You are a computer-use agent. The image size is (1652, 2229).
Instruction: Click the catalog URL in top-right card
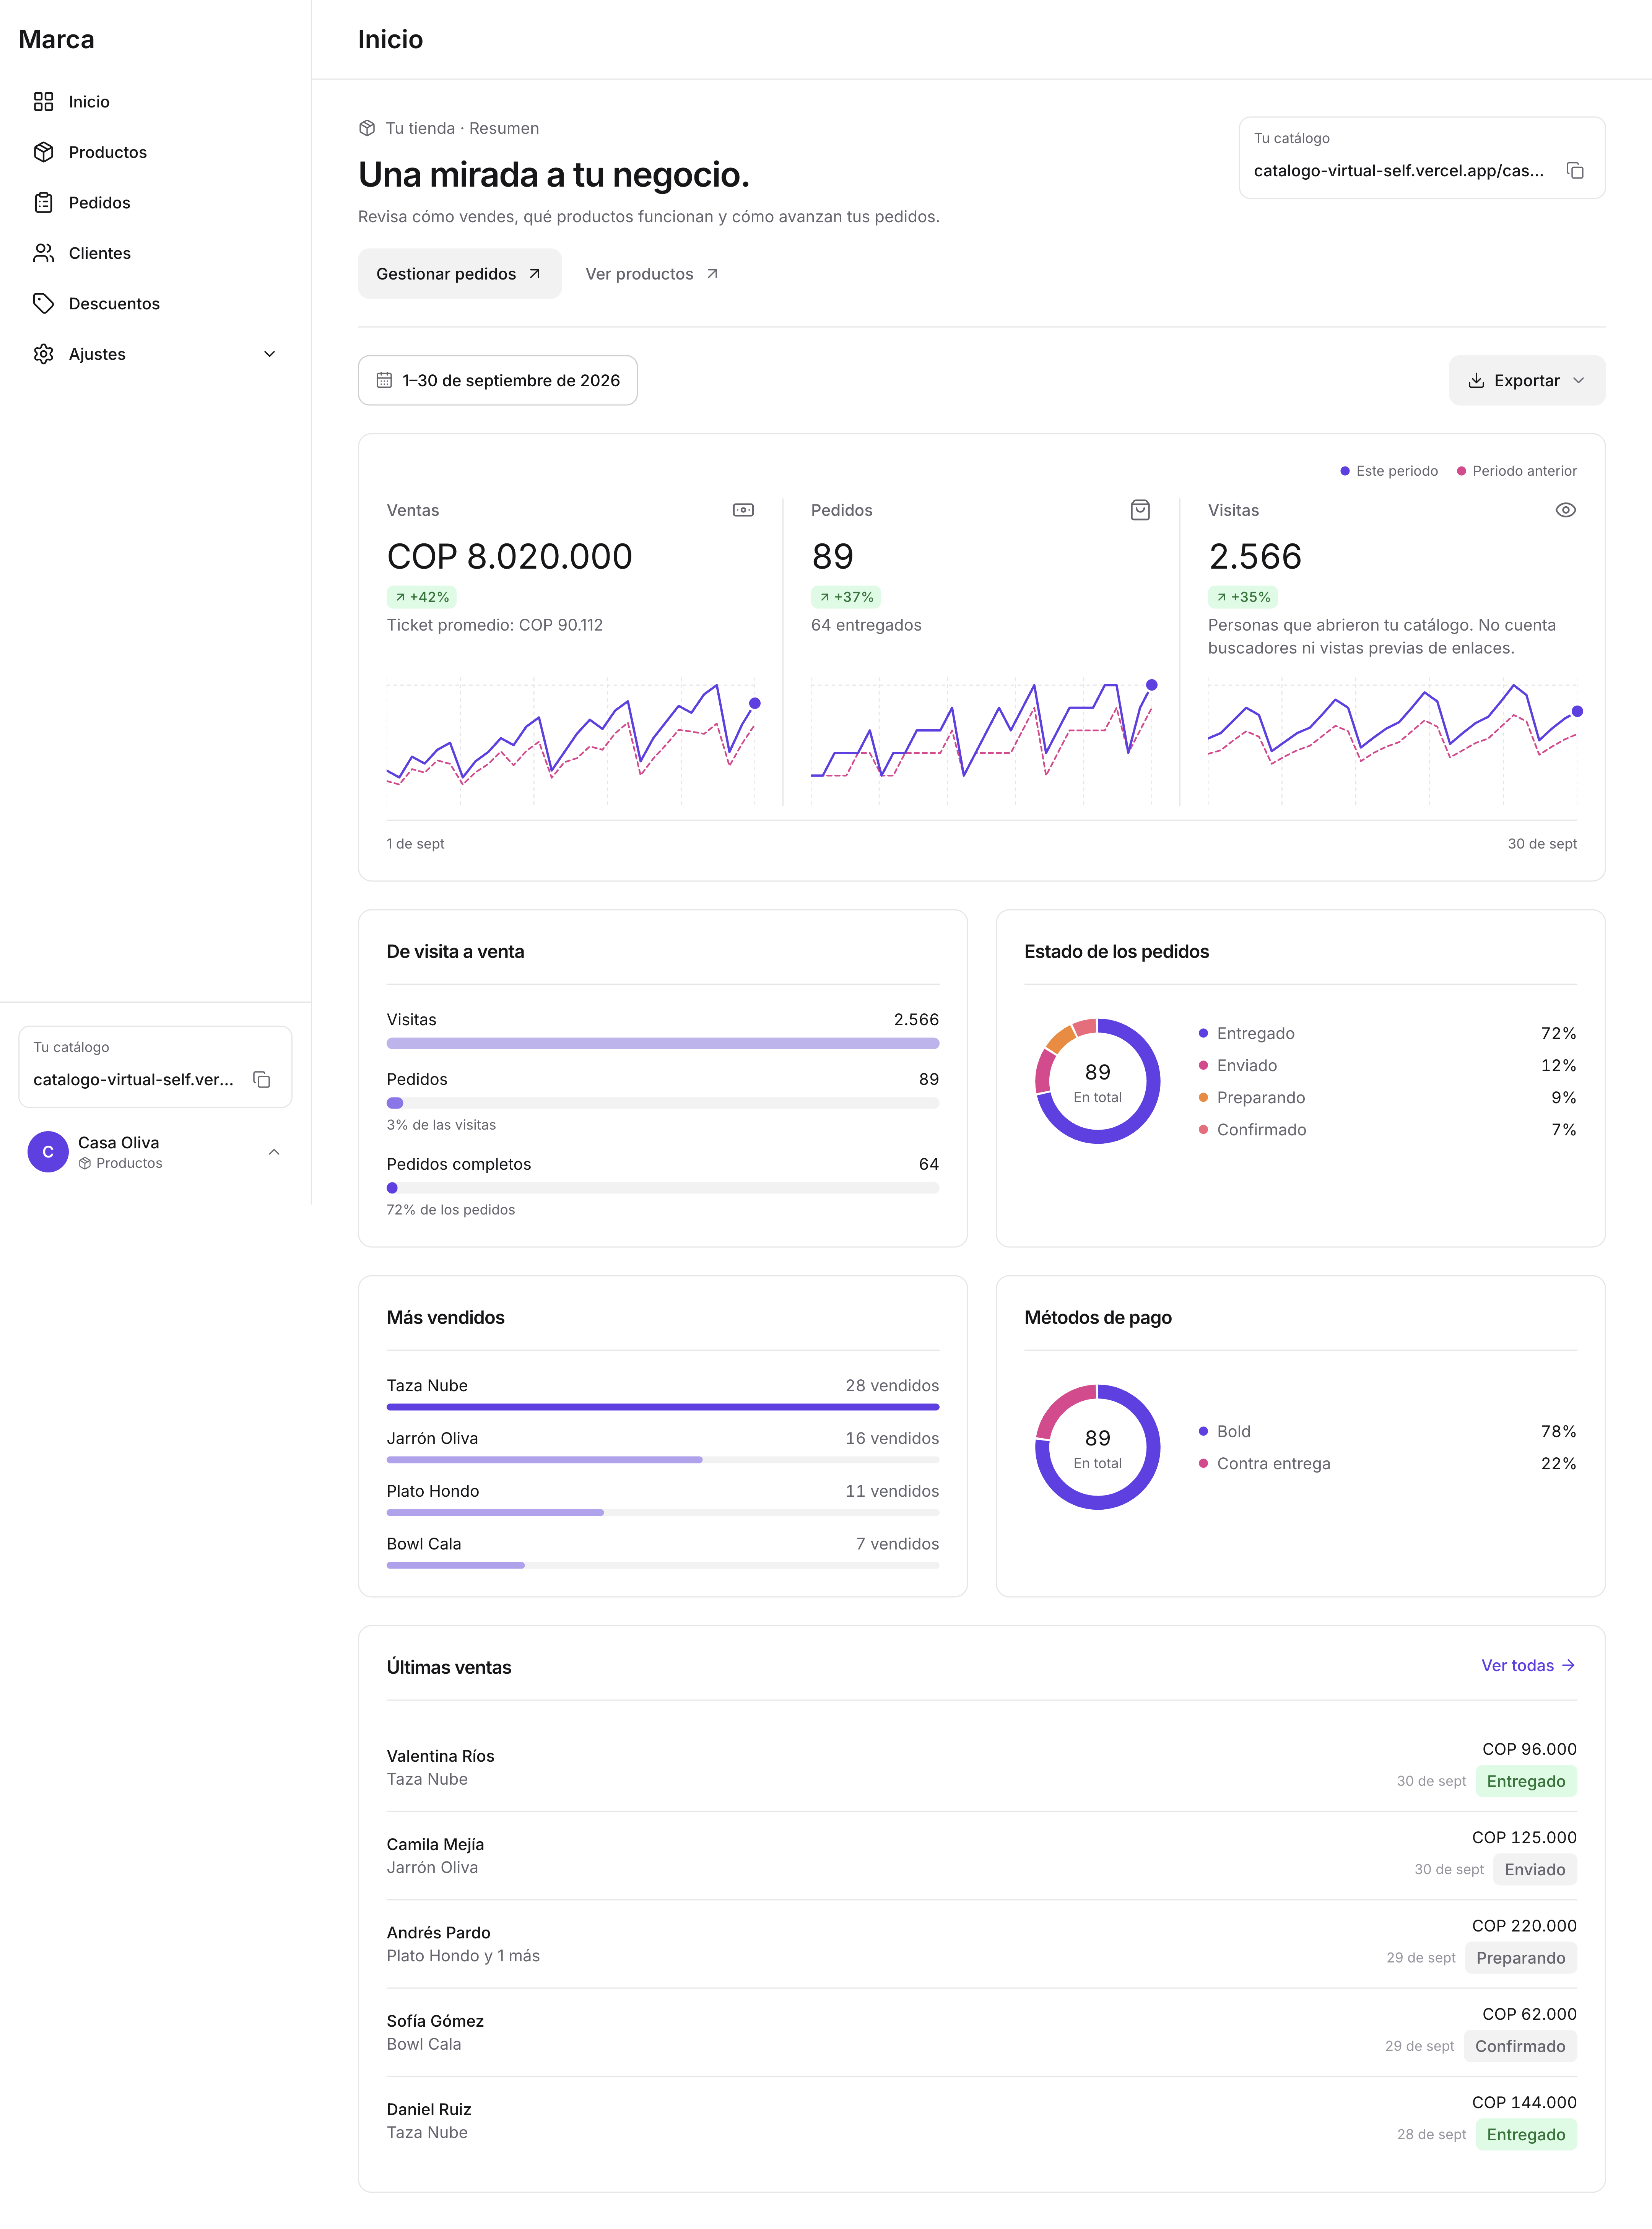click(x=1399, y=171)
